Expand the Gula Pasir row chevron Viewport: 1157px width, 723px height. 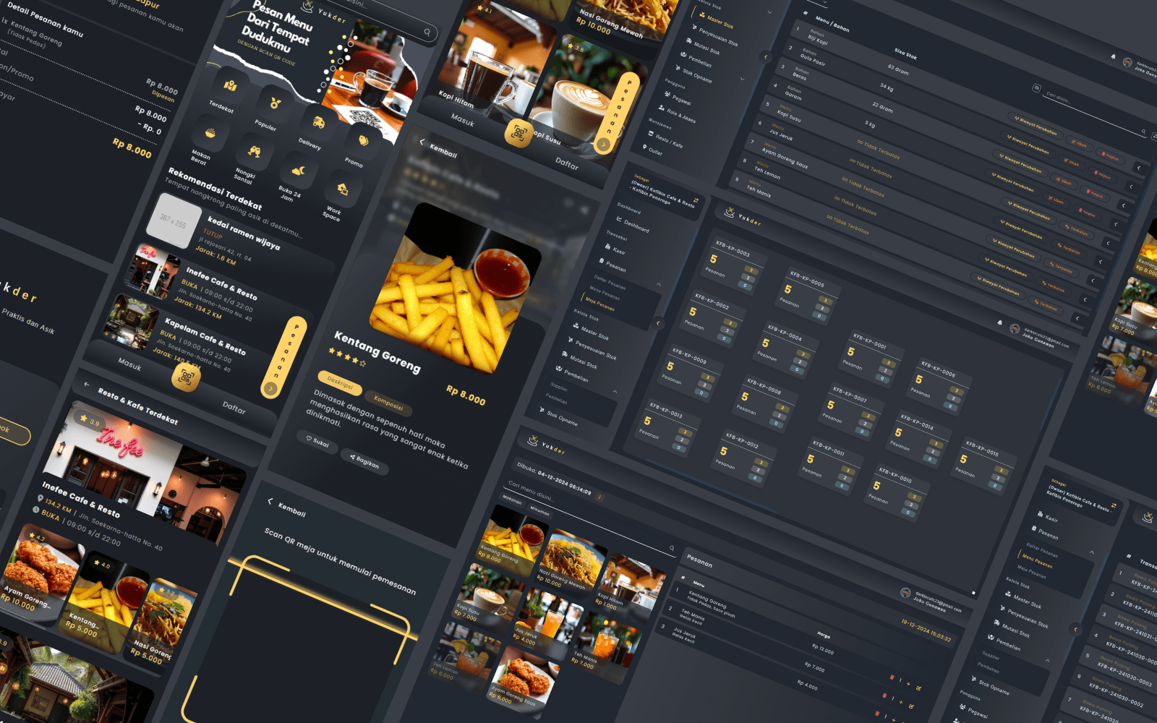[x=1131, y=187]
